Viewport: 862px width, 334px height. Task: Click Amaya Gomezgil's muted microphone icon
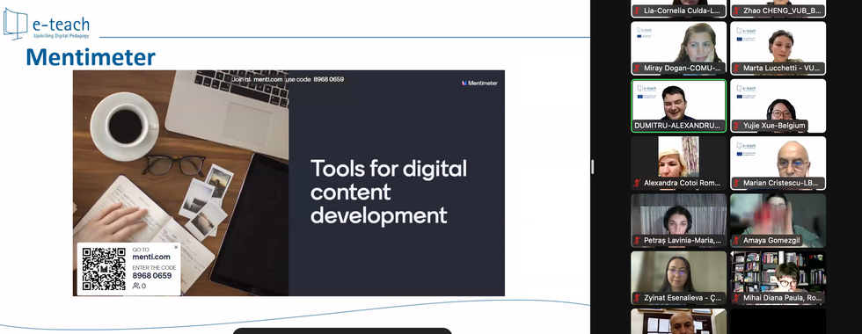pos(737,240)
